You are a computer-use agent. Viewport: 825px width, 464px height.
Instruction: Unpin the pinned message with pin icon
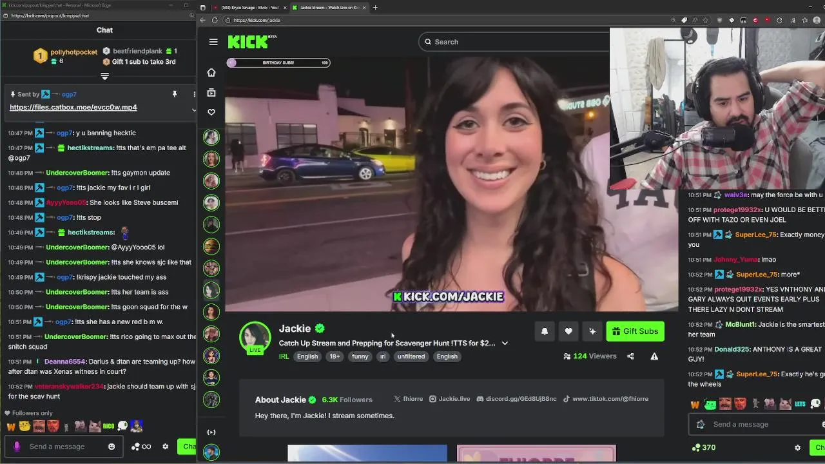point(175,94)
